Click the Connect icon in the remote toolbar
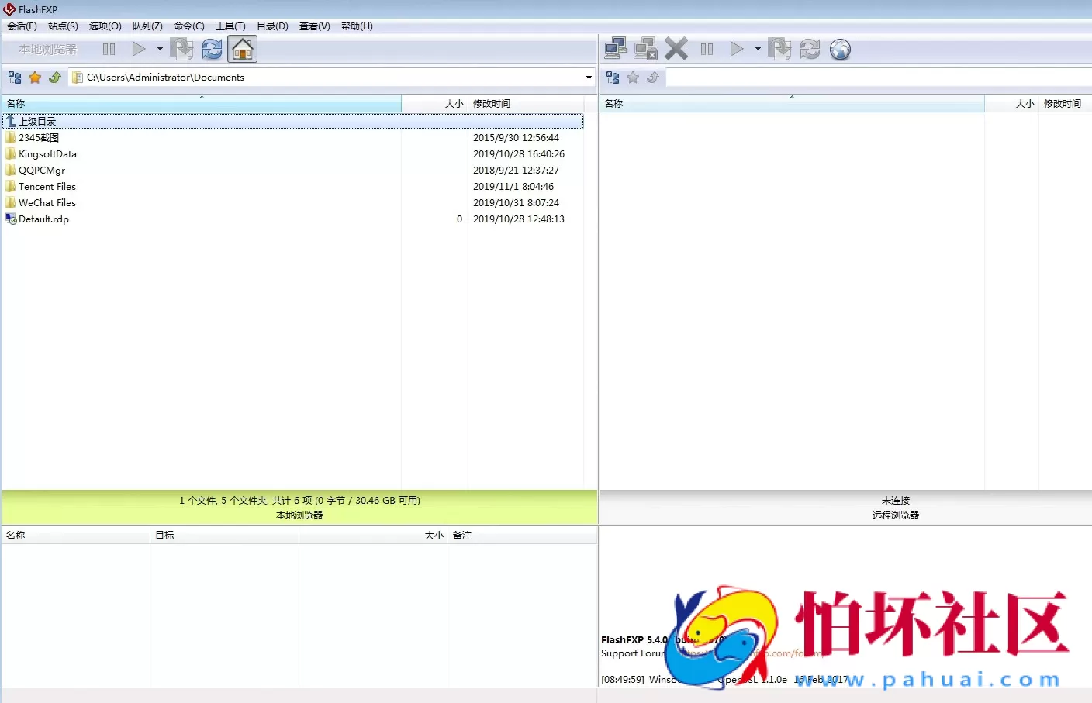Viewport: 1092px width, 703px height. click(x=616, y=49)
